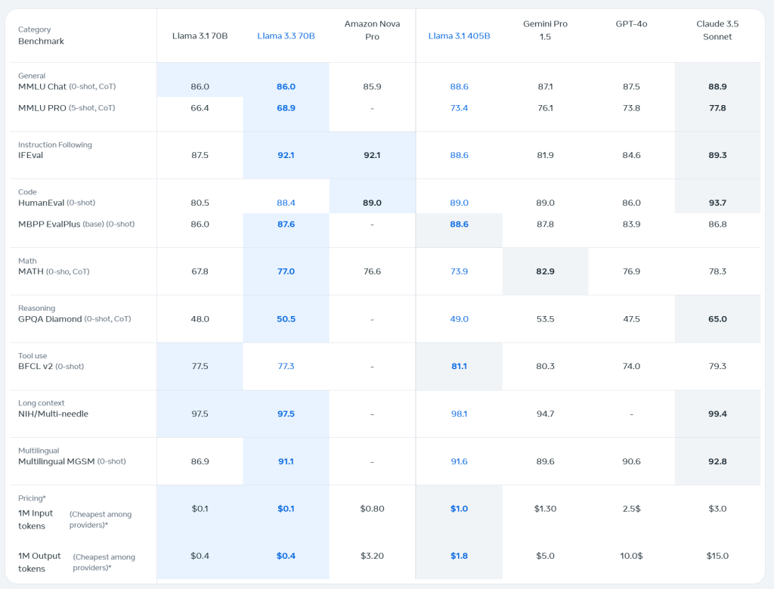Click the GPT-4o column header
The height and width of the screenshot is (589, 774).
631,24
